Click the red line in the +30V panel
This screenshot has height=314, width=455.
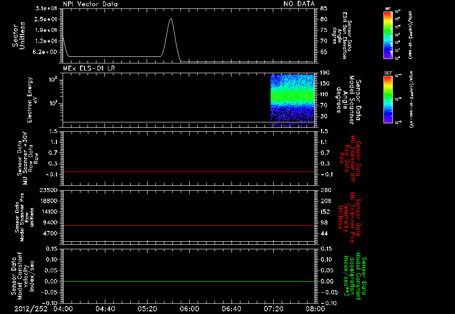click(x=188, y=172)
